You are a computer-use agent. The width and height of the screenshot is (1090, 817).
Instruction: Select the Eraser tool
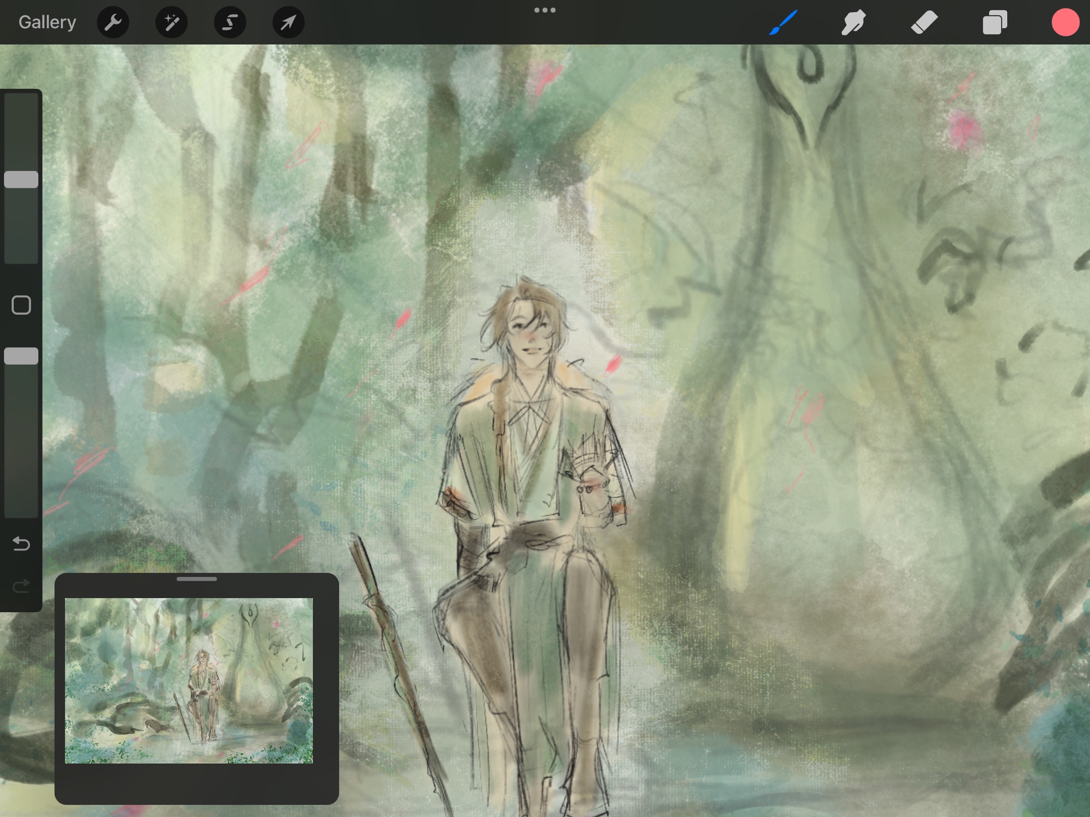(x=924, y=22)
